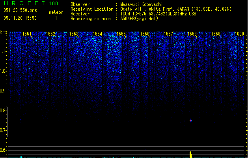This screenshot has height=158, width=248.
Task: Click the 1558 time marker
Action: click(192, 34)
